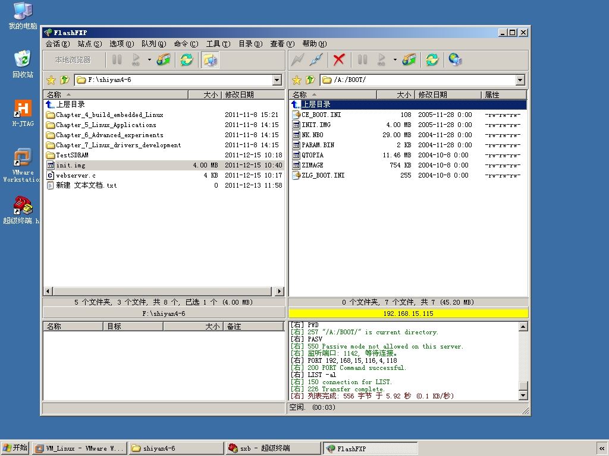Refresh the left pane file listing
Screen dimensions: 609x456
(x=186, y=60)
